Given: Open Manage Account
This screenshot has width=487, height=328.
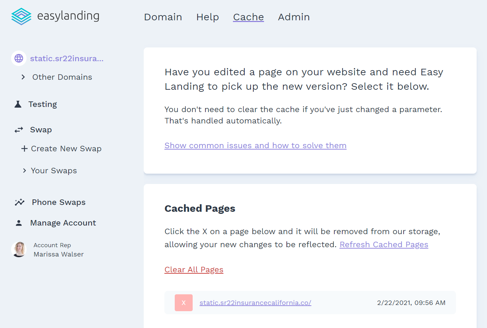Looking at the screenshot, I should (63, 223).
